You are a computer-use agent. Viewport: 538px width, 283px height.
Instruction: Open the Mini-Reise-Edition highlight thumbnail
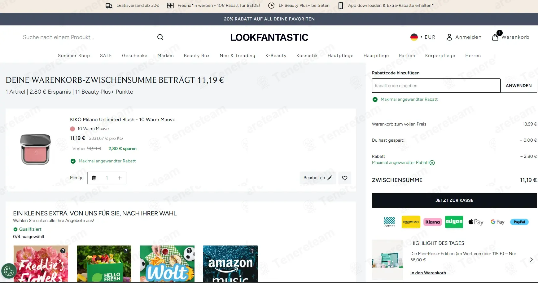tap(387, 260)
